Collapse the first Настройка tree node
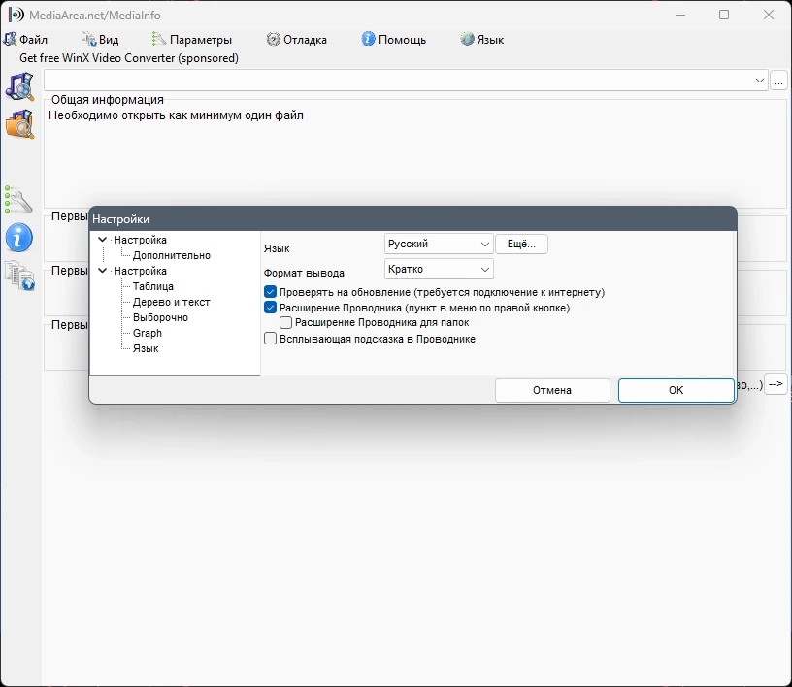 click(103, 240)
